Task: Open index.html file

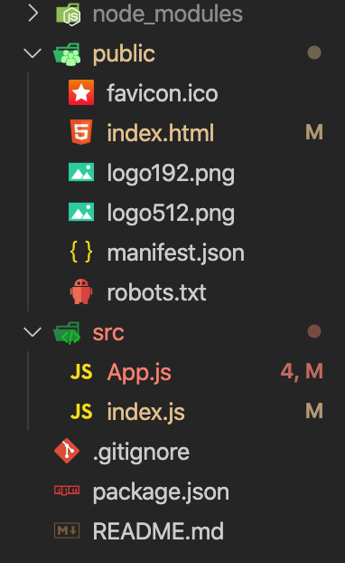Action: 161,133
